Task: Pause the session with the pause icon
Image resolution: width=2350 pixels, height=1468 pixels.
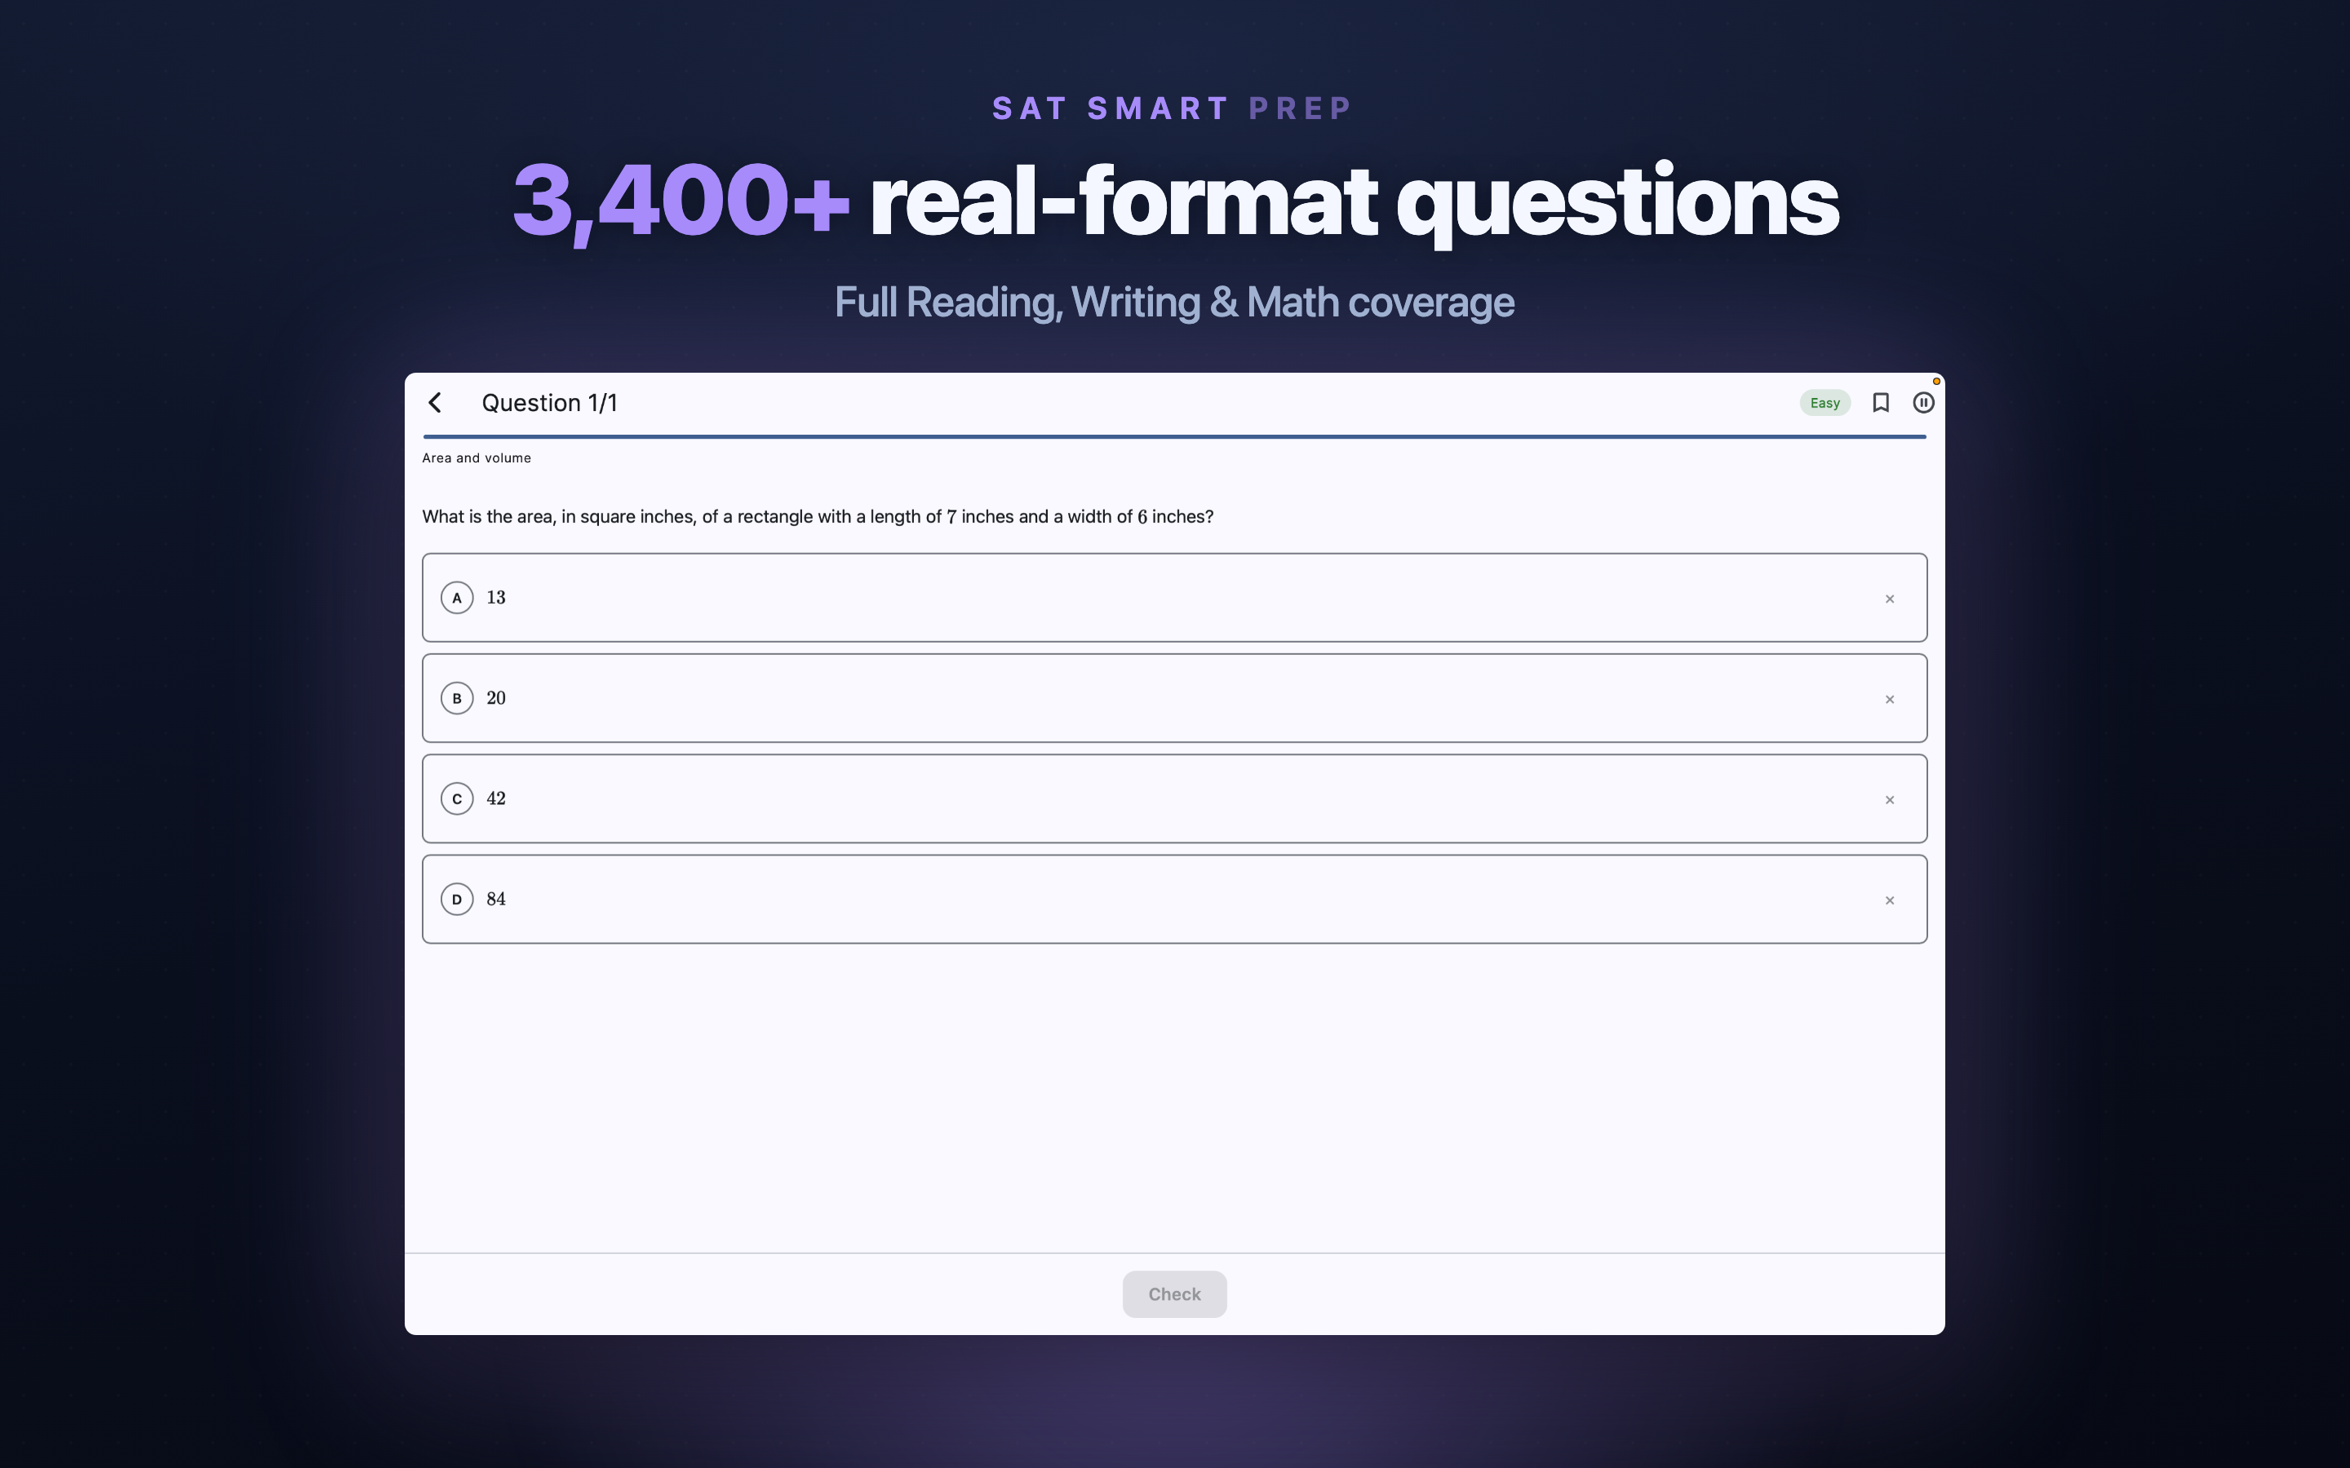Action: coord(1922,403)
